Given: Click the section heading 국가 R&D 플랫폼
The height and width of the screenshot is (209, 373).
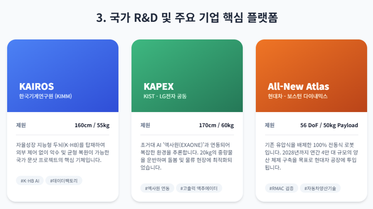Looking at the screenshot, I should coord(187,17).
